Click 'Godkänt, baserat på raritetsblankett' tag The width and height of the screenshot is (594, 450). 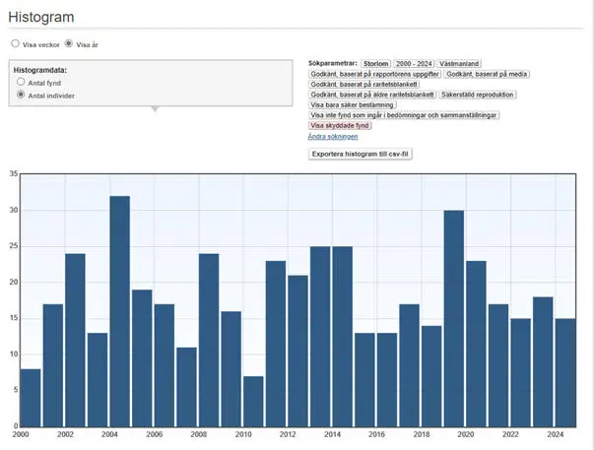click(363, 84)
